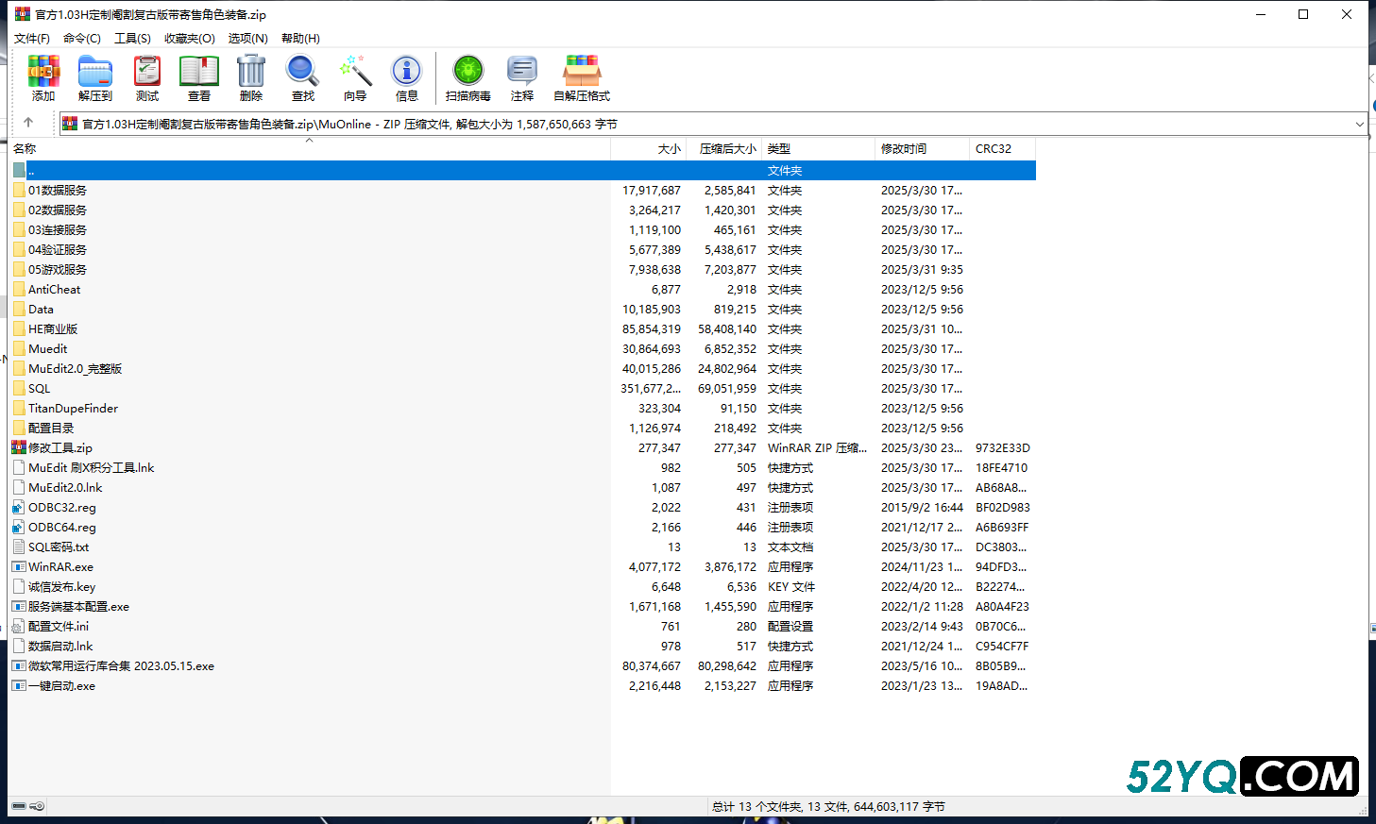Select the Data folder

[41, 309]
